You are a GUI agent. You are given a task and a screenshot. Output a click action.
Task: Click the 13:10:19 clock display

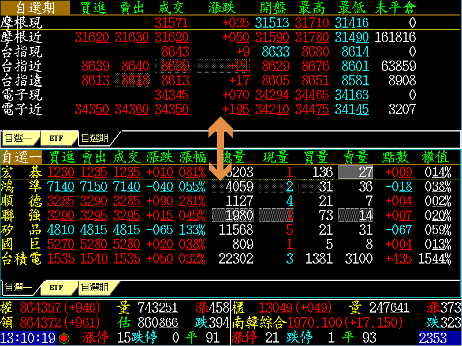coord(28,338)
